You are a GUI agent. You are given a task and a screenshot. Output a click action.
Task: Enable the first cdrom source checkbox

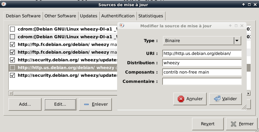[12, 29]
